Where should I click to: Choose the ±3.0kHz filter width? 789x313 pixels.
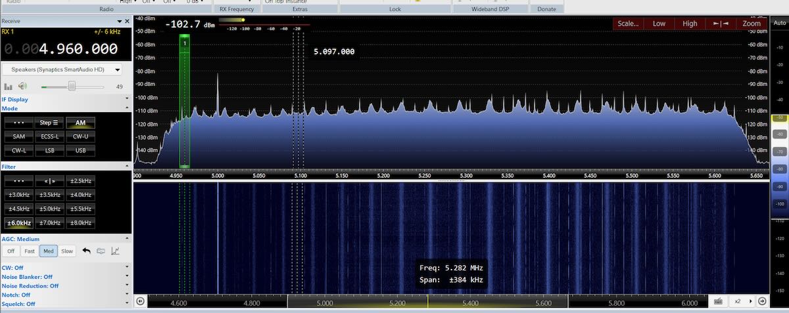coord(18,194)
